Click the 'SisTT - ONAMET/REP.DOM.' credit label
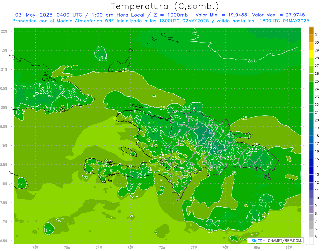 (x=275, y=240)
